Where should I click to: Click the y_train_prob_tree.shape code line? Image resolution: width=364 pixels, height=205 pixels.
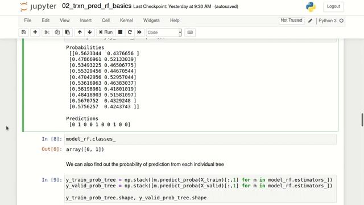[x=136, y=198]
